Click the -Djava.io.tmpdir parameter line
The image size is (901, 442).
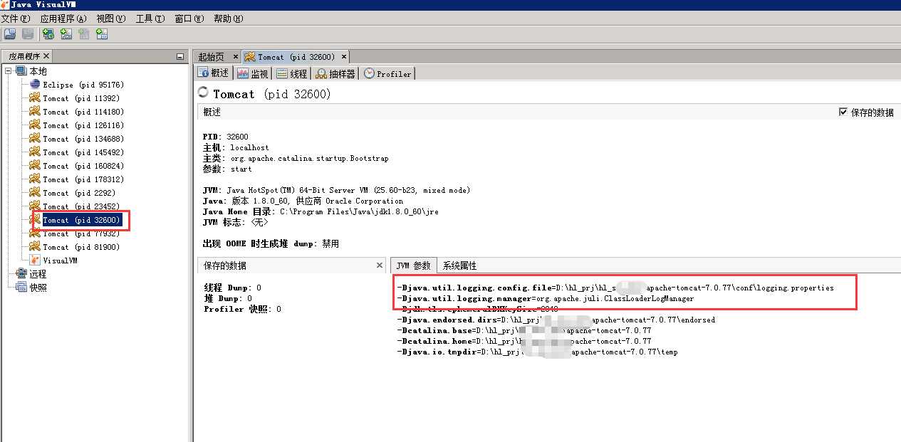coord(537,352)
